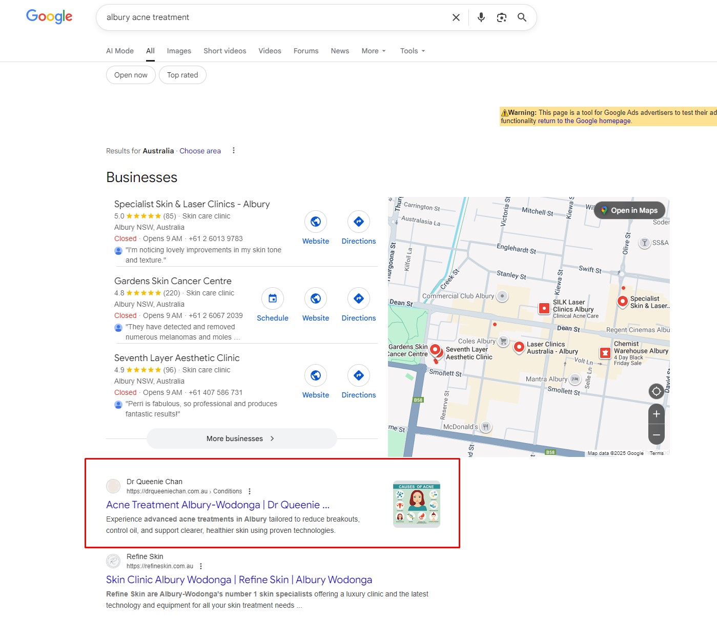Click the magnifying glass search icon
717x618 pixels.
(522, 17)
